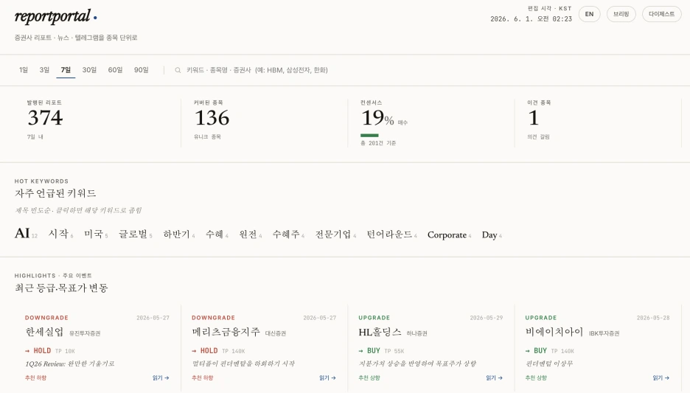This screenshot has height=393, width=690.
Task: Click the 374 published reports figure
Action: pyautogui.click(x=45, y=118)
